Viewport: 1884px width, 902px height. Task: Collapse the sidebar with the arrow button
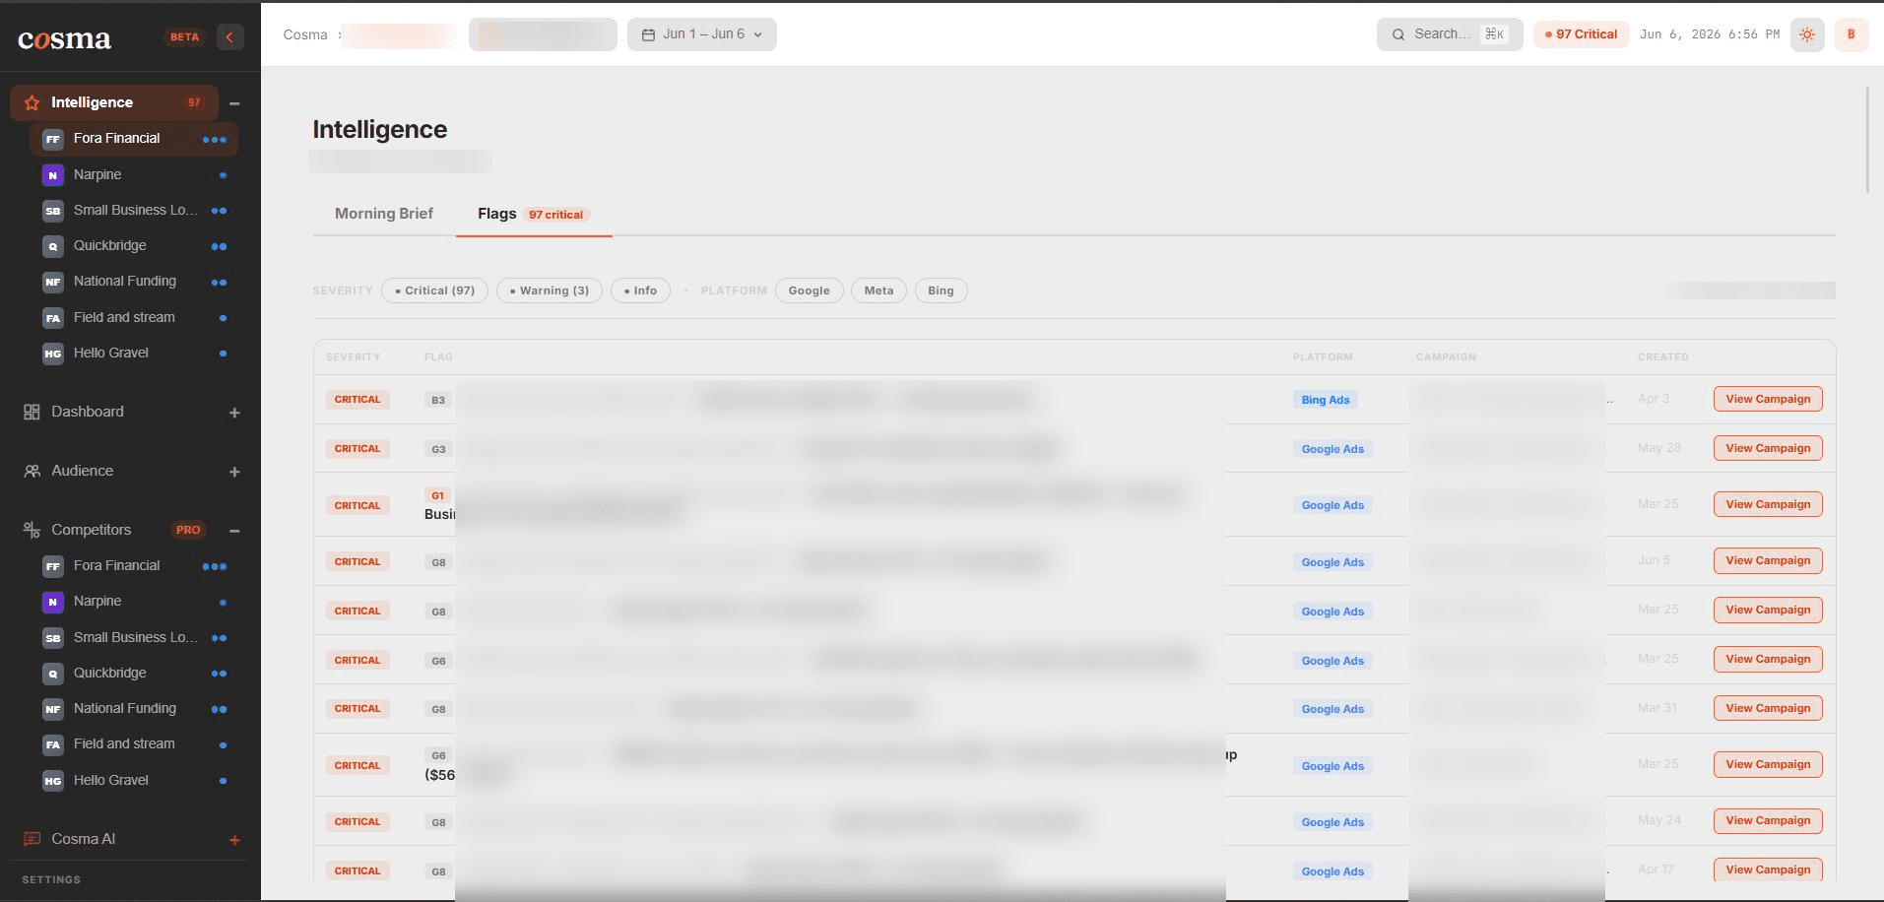click(x=229, y=37)
